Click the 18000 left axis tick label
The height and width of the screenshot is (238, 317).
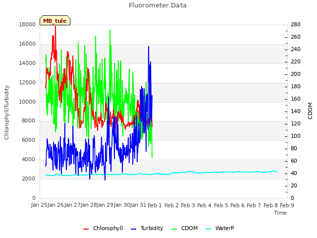click(x=27, y=24)
